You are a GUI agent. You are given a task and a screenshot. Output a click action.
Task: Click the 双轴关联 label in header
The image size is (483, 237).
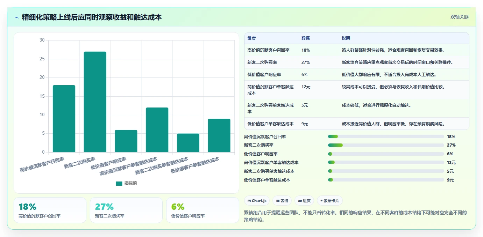click(x=459, y=17)
